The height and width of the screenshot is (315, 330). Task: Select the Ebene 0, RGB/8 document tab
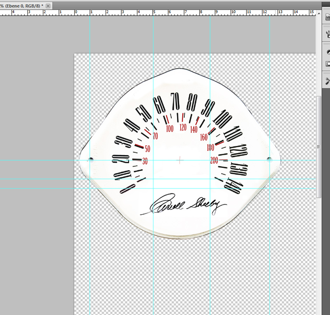tap(26, 6)
